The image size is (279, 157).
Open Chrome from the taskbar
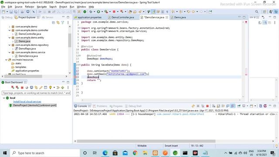(x=135, y=153)
